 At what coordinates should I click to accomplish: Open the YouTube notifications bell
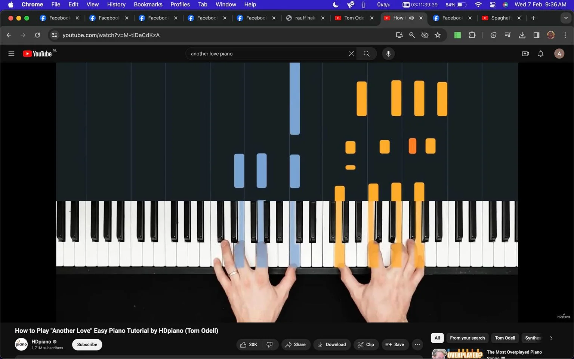tap(541, 53)
